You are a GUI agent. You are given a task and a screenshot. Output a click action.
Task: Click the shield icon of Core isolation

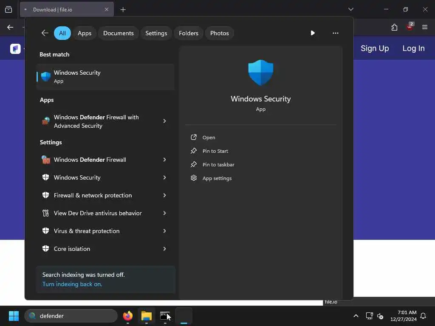[x=46, y=249]
